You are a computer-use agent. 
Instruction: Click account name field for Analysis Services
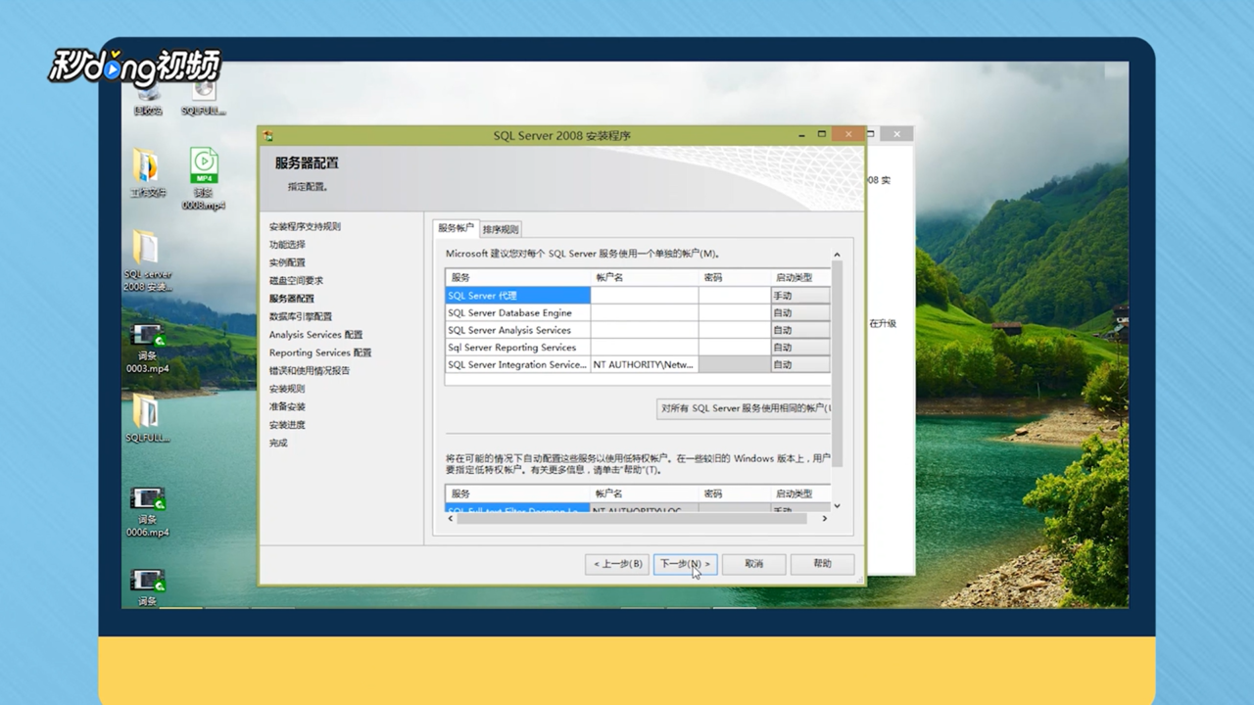tap(645, 330)
